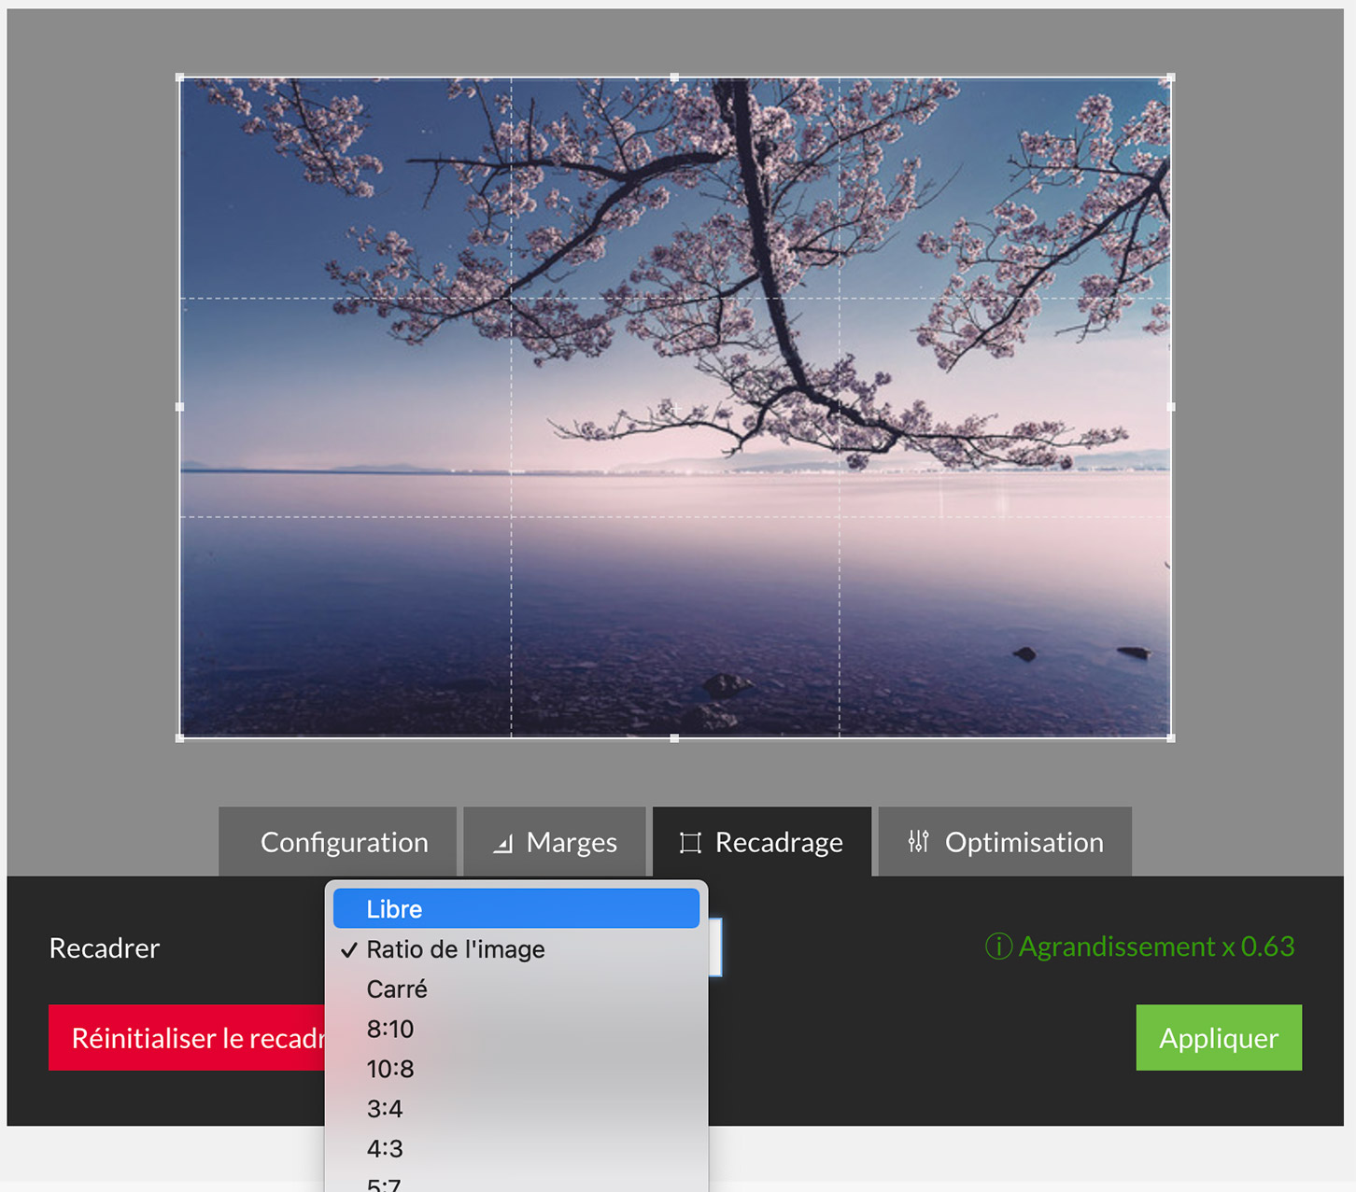Click the bottom-right corner crop handle
This screenshot has height=1192, width=1356.
click(x=1171, y=737)
